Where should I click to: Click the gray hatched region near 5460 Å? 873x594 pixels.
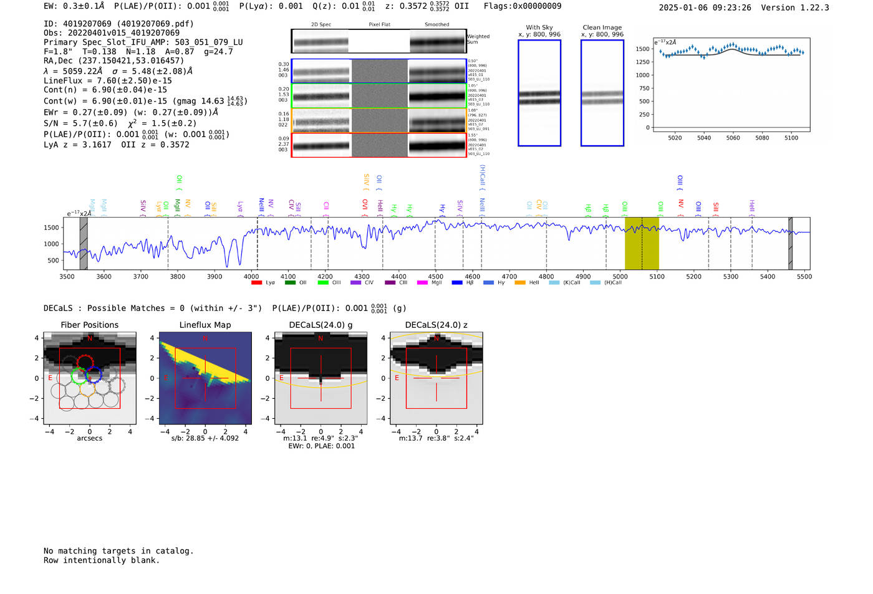pyautogui.click(x=790, y=244)
